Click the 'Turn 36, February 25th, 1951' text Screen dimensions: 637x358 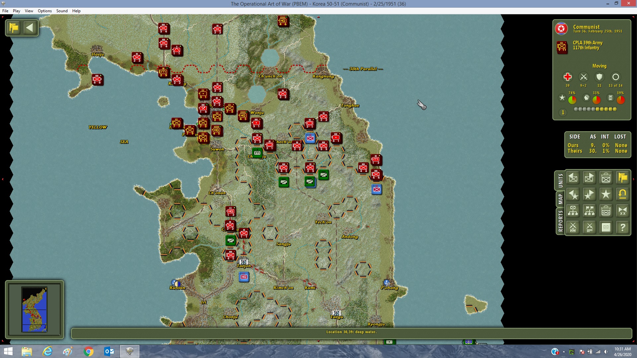click(x=598, y=31)
